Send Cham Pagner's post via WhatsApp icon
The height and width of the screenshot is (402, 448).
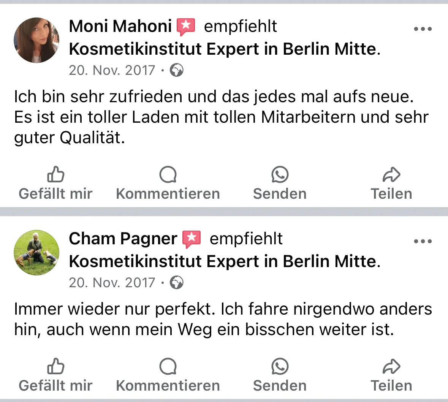pos(280,366)
